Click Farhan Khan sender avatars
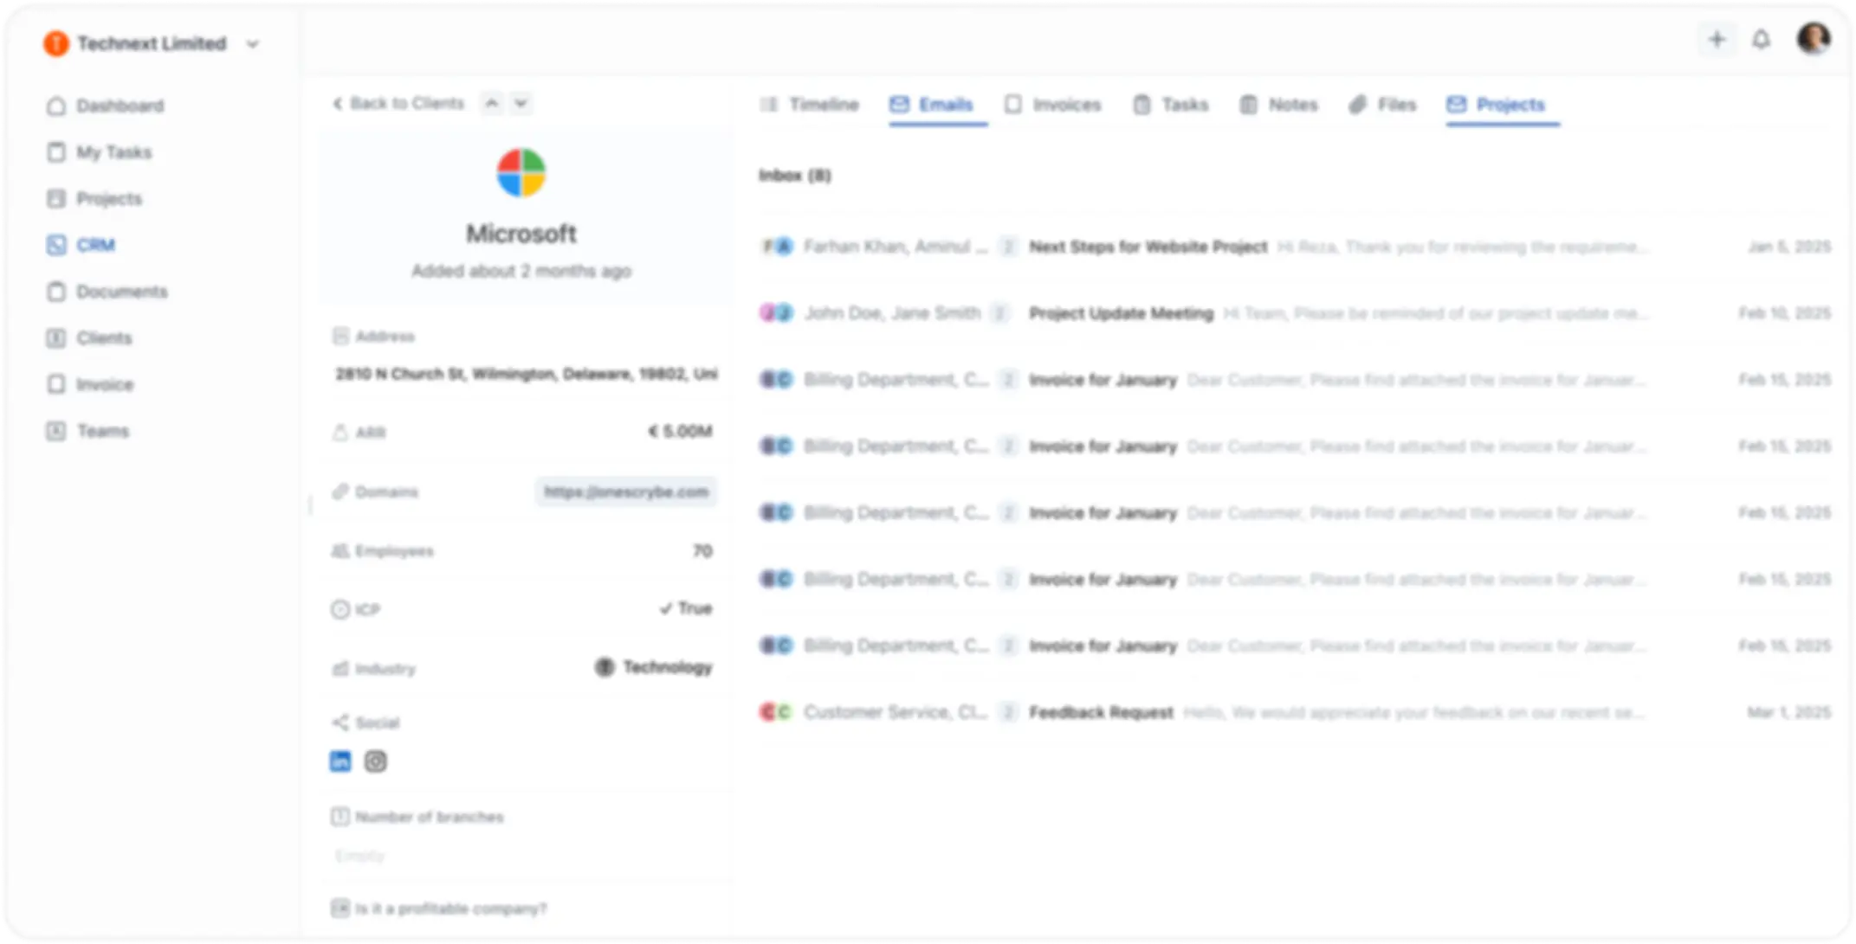This screenshot has width=1856, height=944. (777, 247)
